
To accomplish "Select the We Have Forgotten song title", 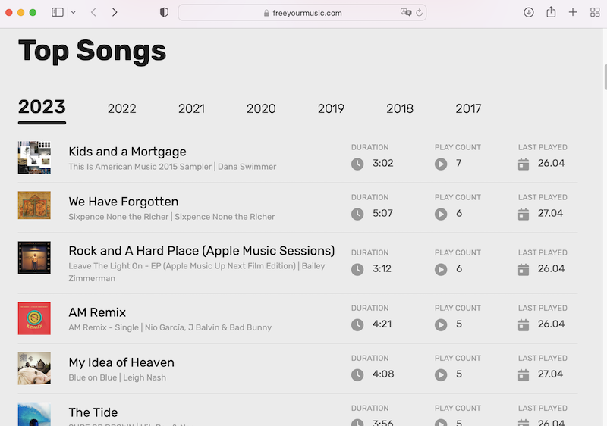I will click(123, 202).
